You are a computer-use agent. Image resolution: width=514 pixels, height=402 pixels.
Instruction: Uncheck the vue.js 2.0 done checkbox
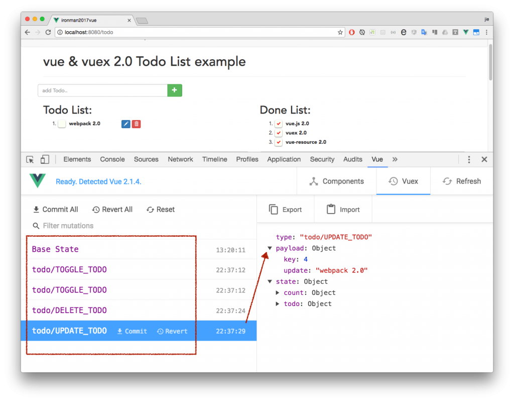coord(279,124)
